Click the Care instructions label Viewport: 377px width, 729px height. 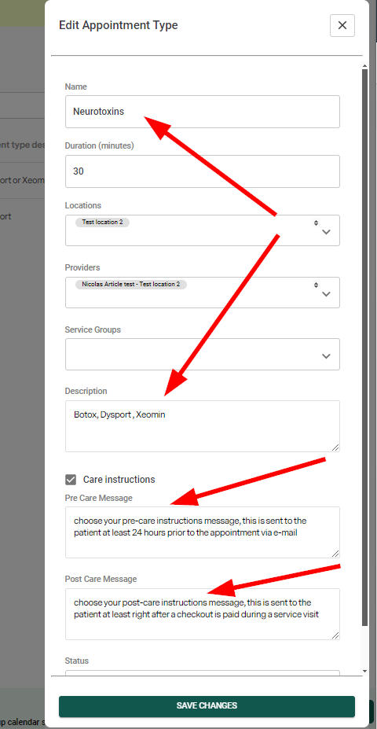click(x=119, y=480)
